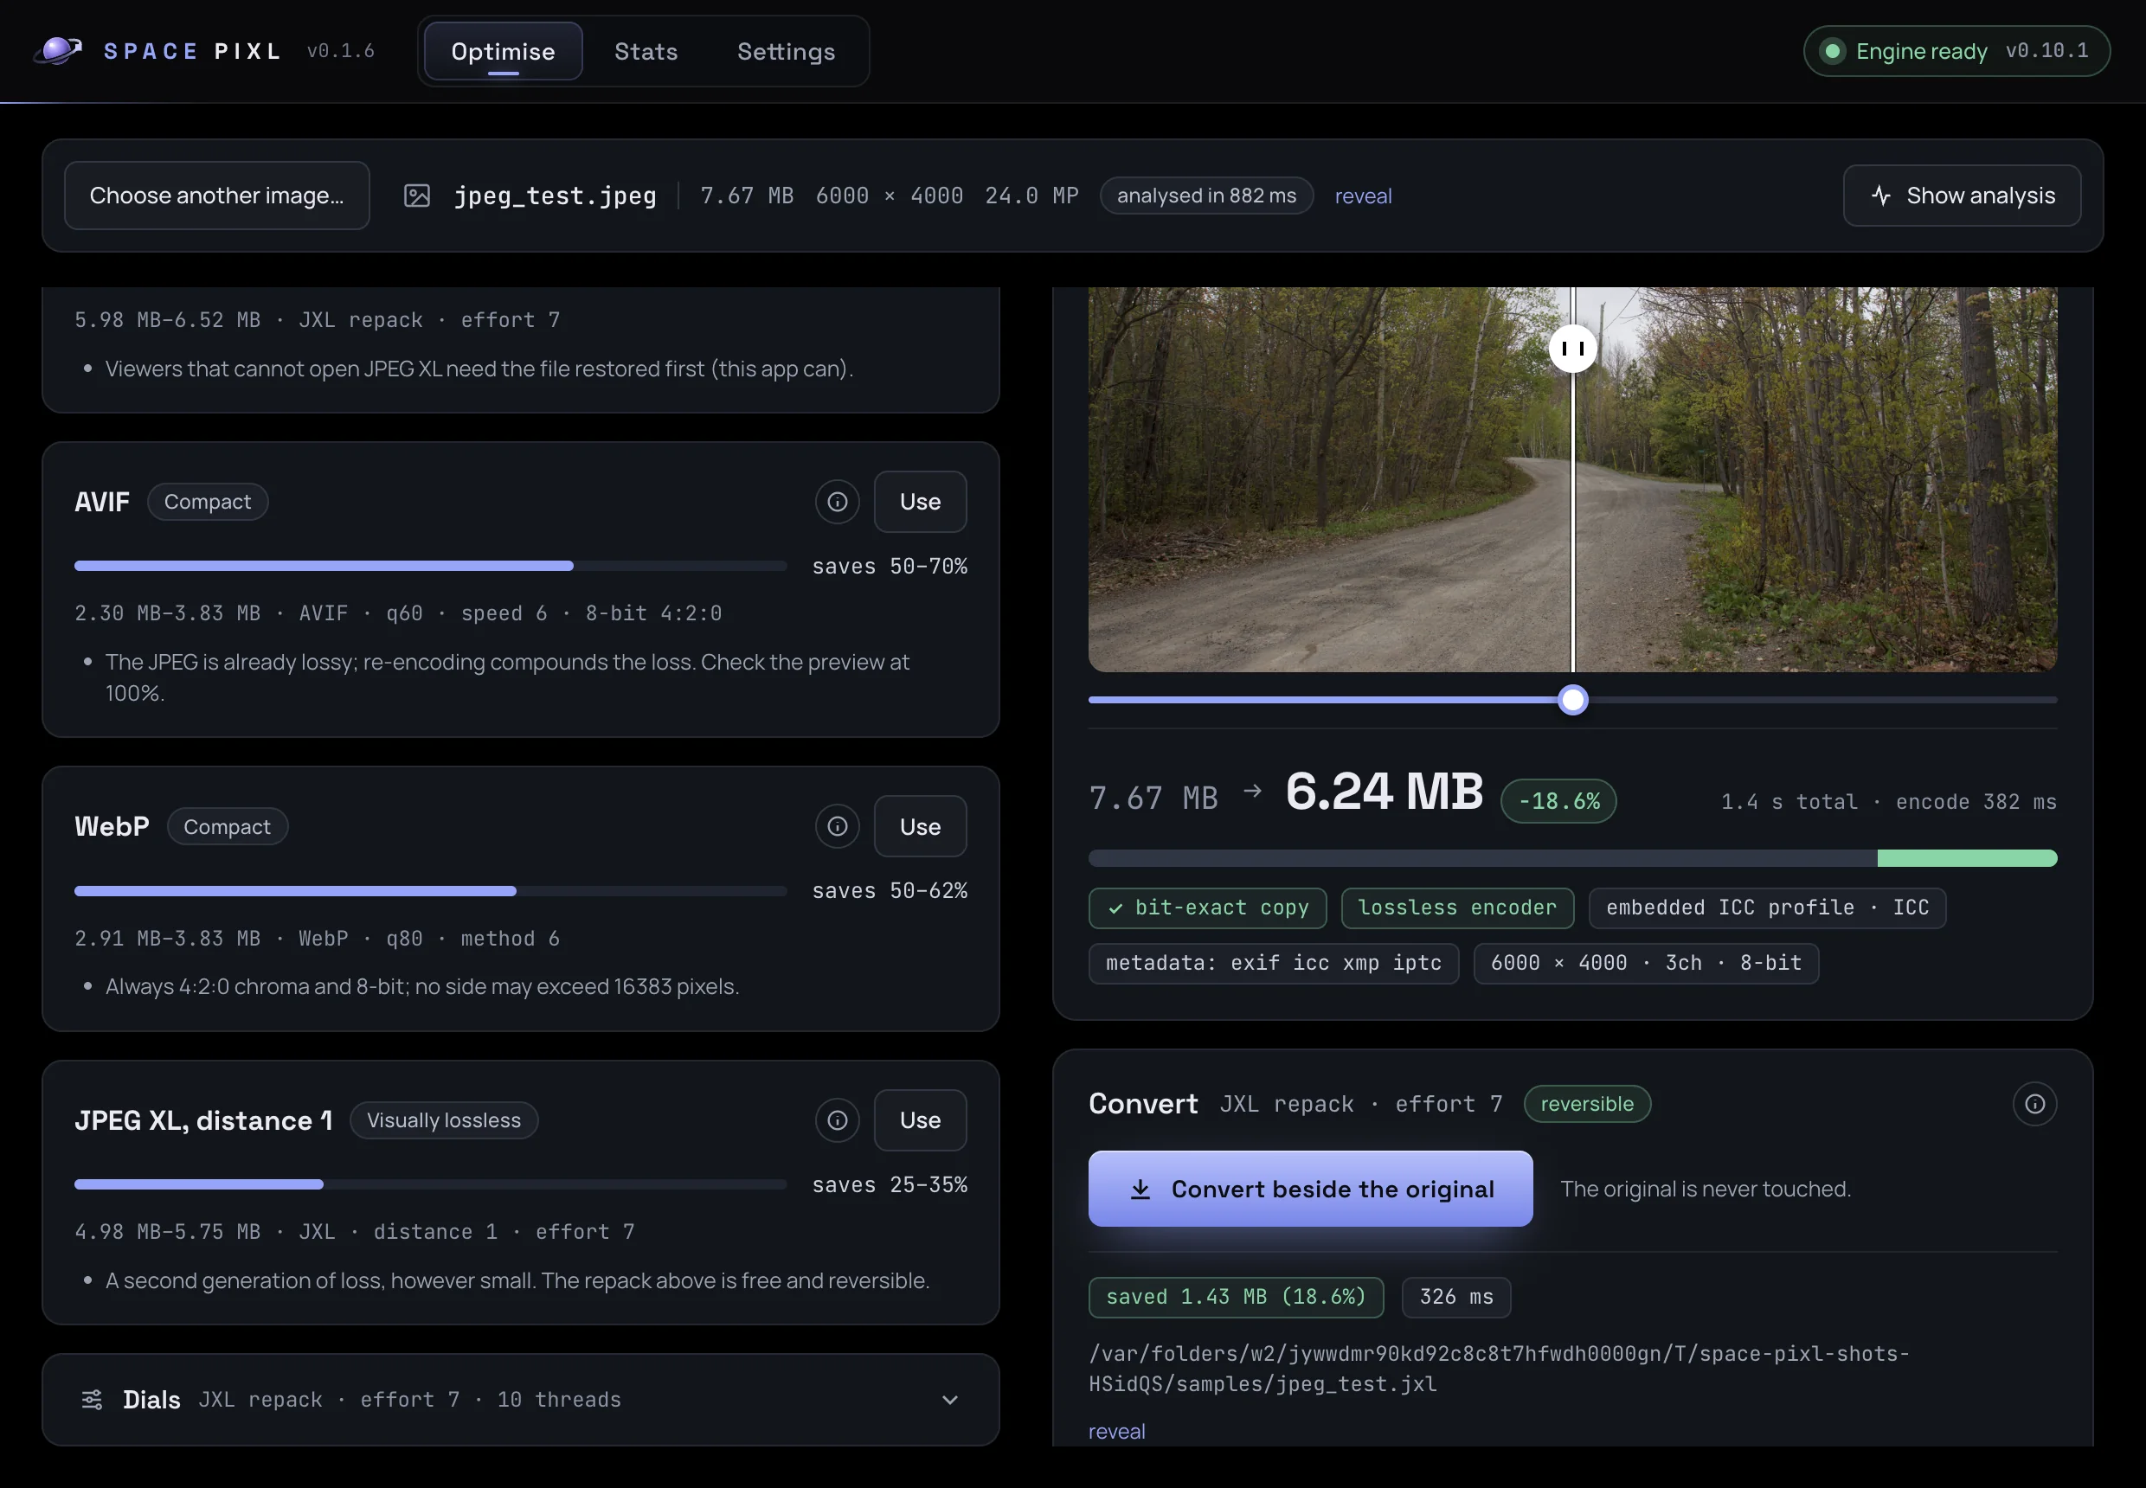Switch to the Optimise tab
Screen dimensions: 2146x1488
coord(503,51)
